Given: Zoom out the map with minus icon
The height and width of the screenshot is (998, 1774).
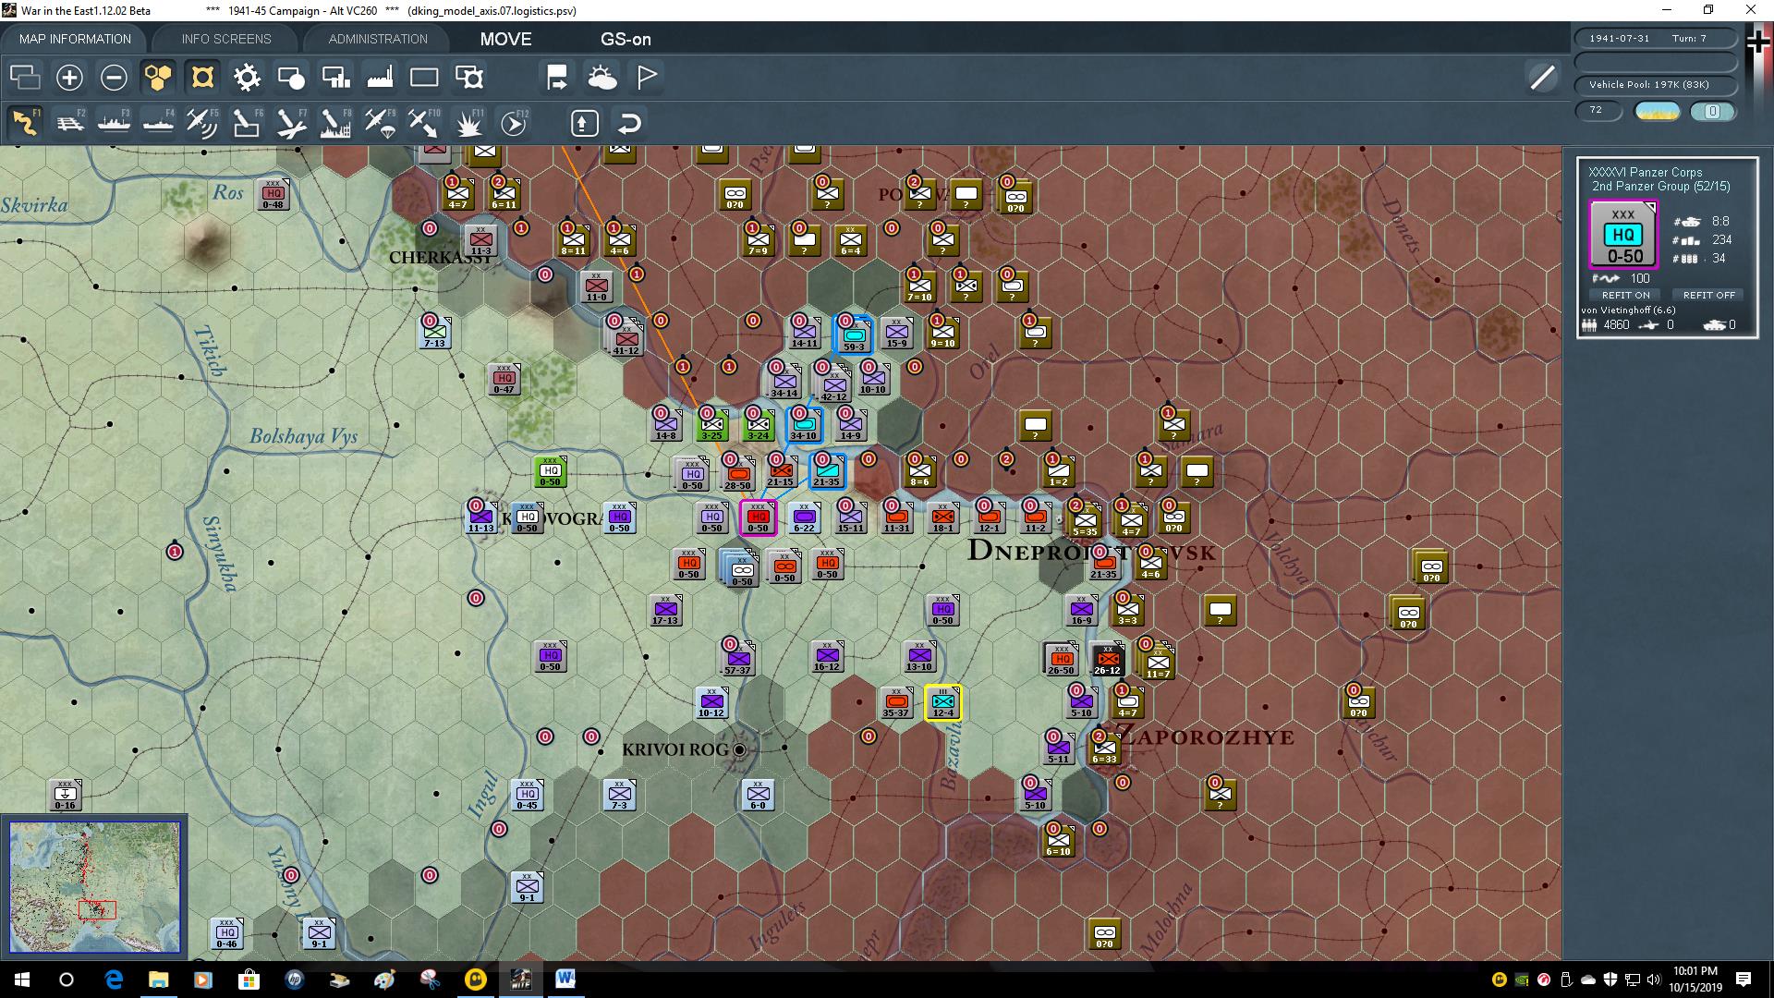Looking at the screenshot, I should click(x=114, y=77).
